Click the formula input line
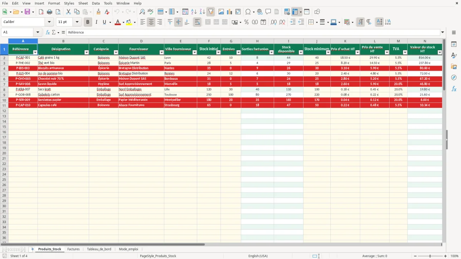This screenshot has height=259, width=461. coord(253,32)
